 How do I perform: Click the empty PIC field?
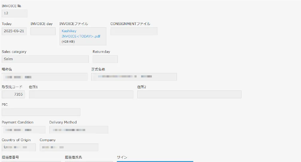(x=41, y=112)
